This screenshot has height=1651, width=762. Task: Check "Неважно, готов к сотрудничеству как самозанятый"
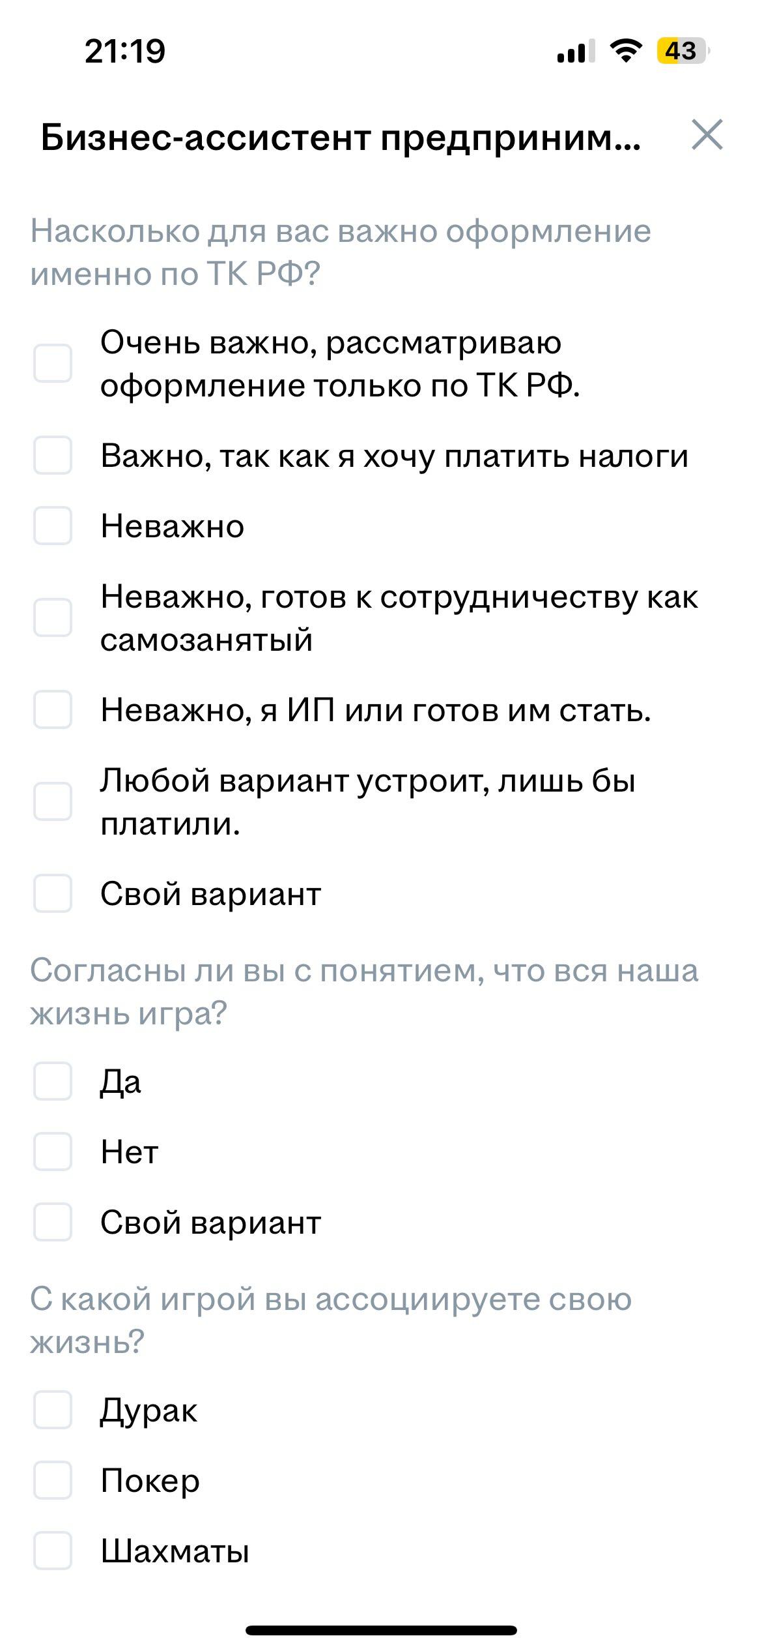(x=53, y=617)
